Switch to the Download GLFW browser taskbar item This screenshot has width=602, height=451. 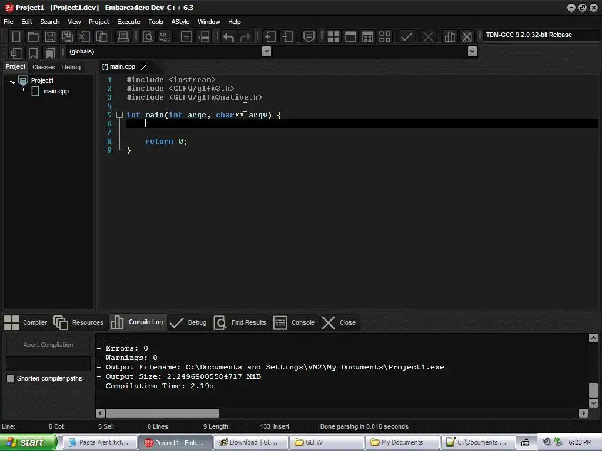(x=250, y=442)
